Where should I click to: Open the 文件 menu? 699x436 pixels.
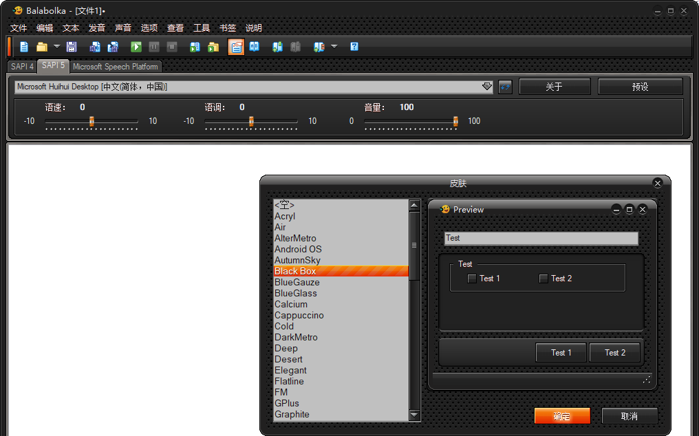pos(19,28)
